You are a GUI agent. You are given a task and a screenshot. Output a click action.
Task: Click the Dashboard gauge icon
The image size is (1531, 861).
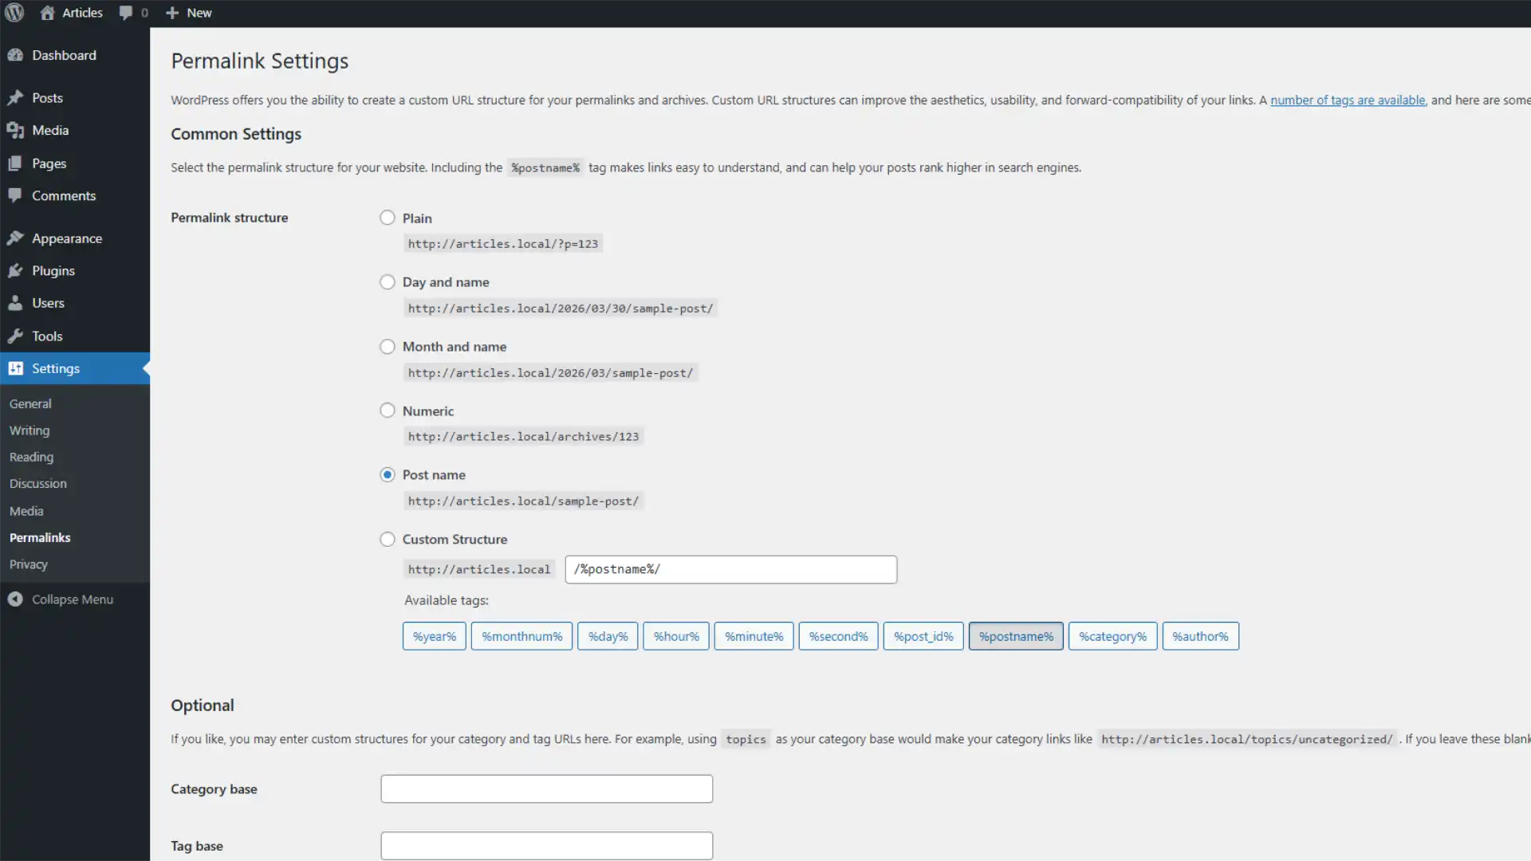pyautogui.click(x=15, y=55)
